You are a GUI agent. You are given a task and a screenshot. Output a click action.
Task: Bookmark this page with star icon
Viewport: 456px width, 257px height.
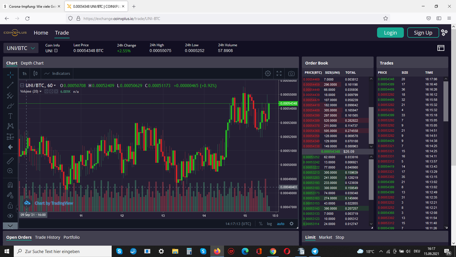pos(385,18)
